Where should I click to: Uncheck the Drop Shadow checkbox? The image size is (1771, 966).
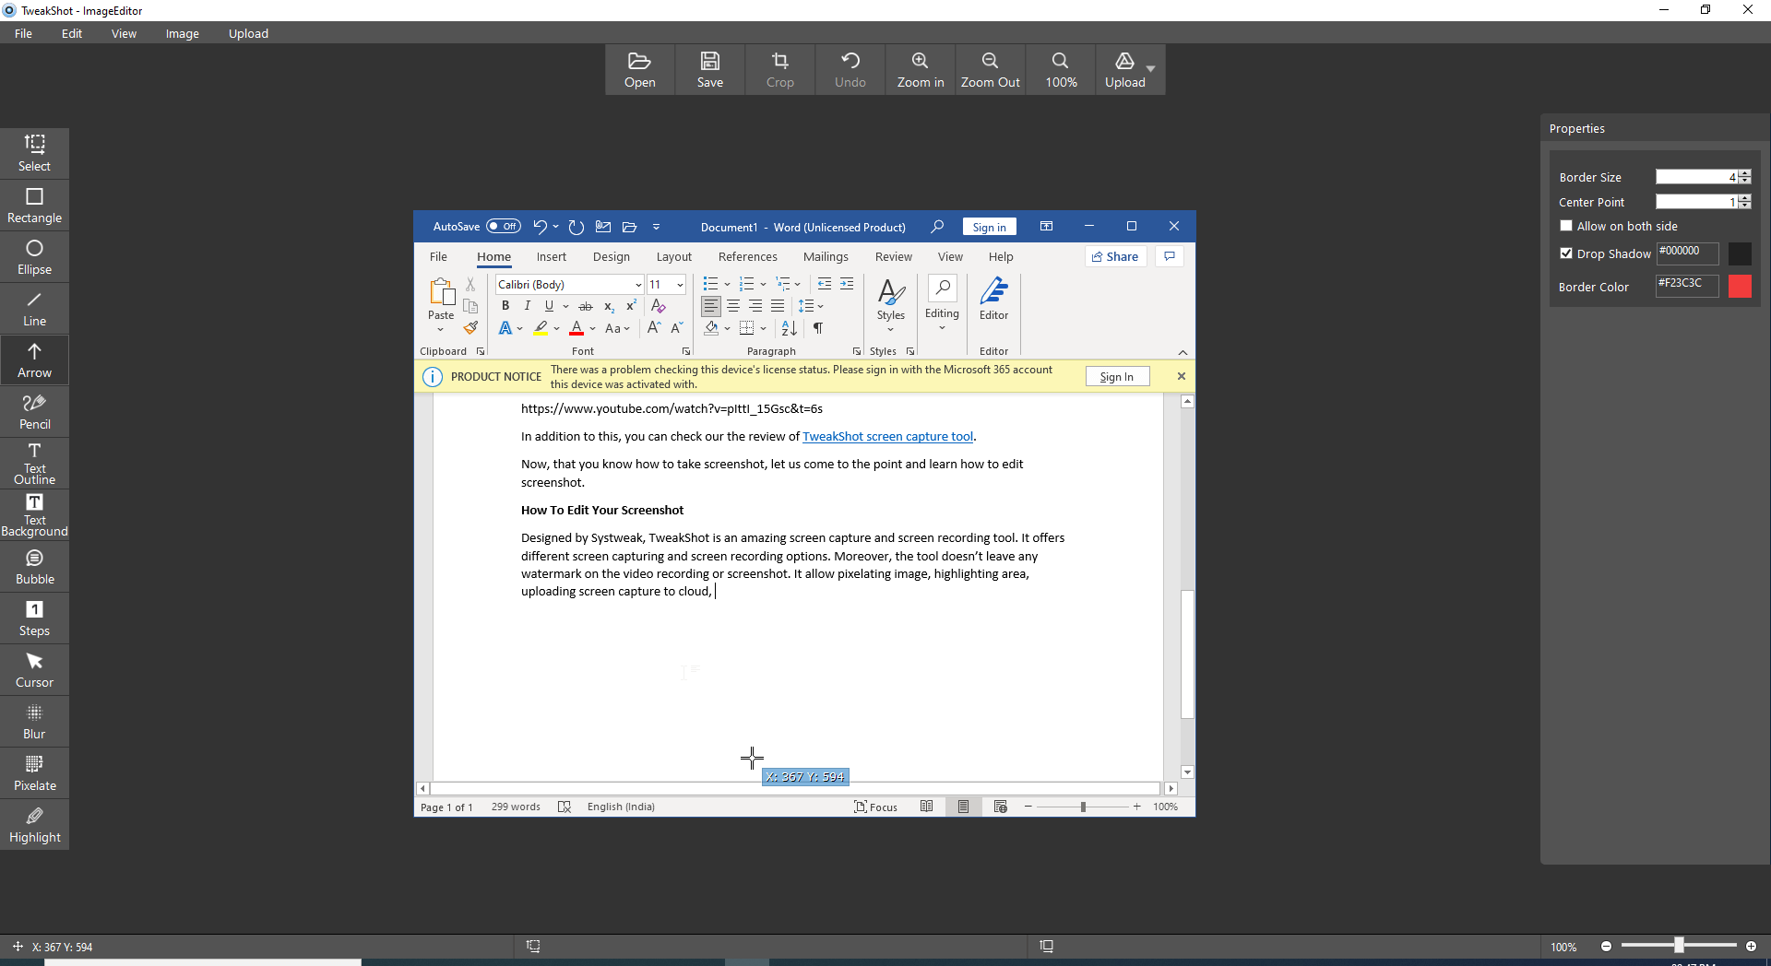(1565, 253)
